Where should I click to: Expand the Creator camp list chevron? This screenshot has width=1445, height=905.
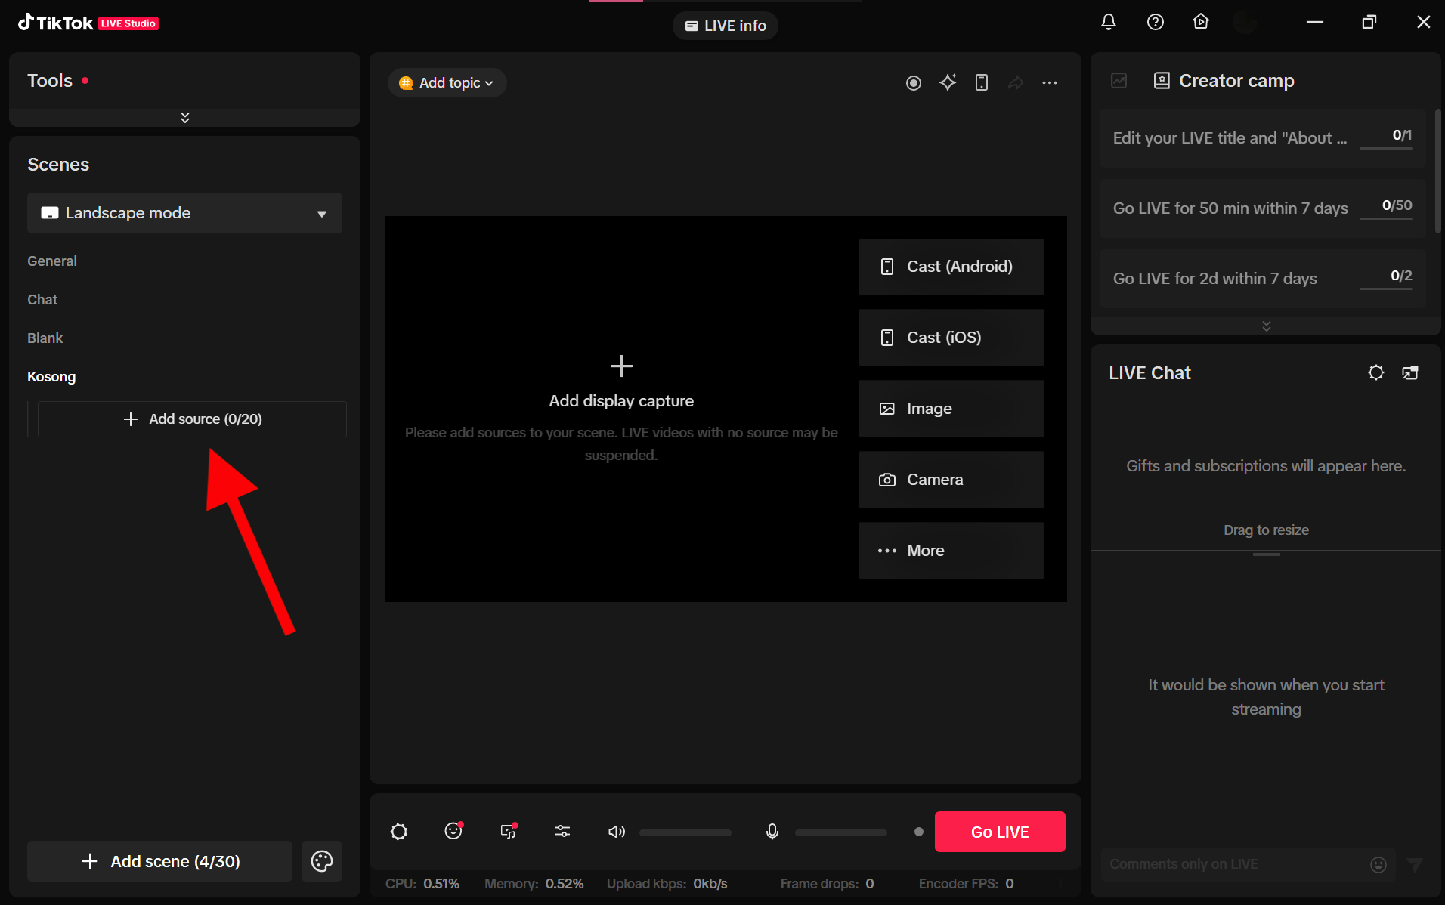point(1267,326)
